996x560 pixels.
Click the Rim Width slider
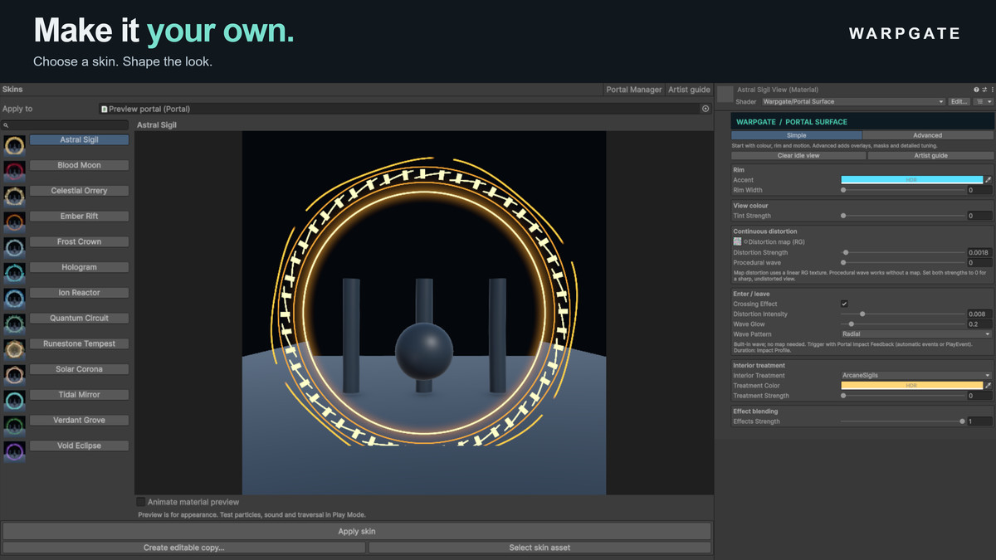pos(903,190)
